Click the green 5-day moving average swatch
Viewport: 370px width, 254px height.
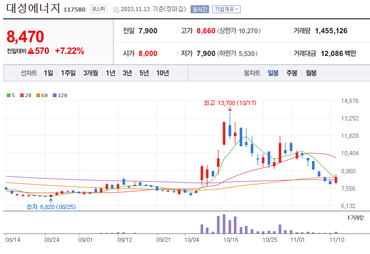[9, 96]
